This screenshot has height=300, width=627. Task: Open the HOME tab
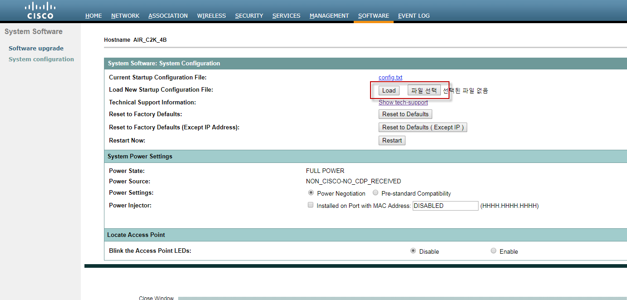pyautogui.click(x=94, y=15)
